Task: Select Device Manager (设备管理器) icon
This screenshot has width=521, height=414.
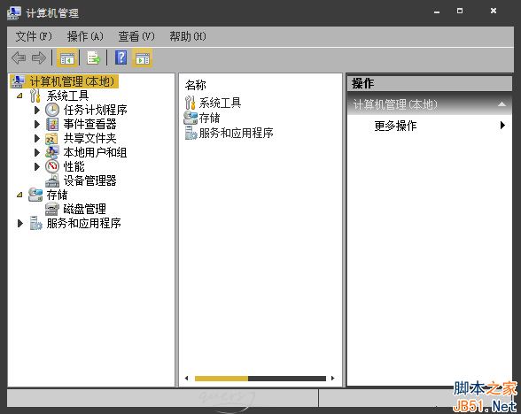Action: point(52,181)
